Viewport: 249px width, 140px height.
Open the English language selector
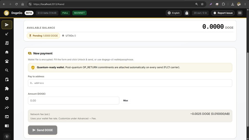(x=174, y=13)
